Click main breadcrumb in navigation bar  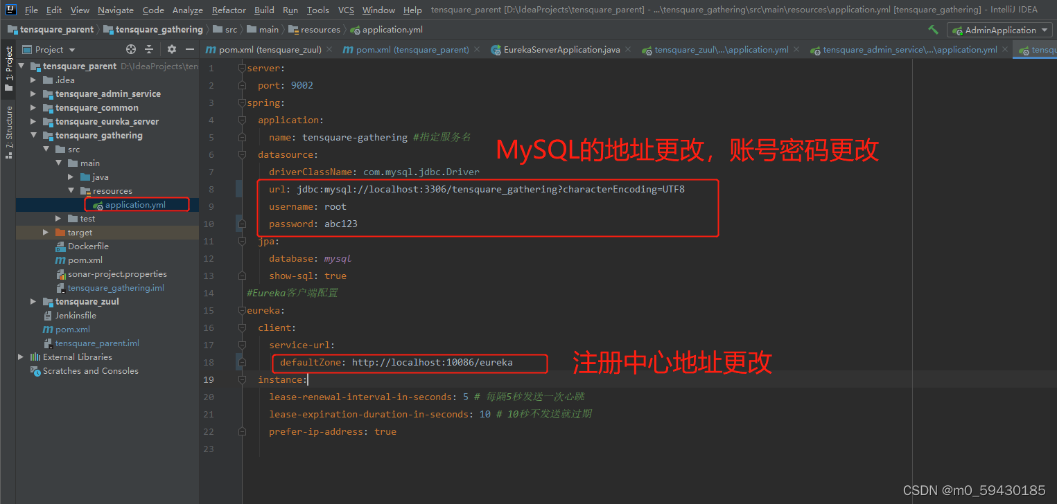(263, 30)
